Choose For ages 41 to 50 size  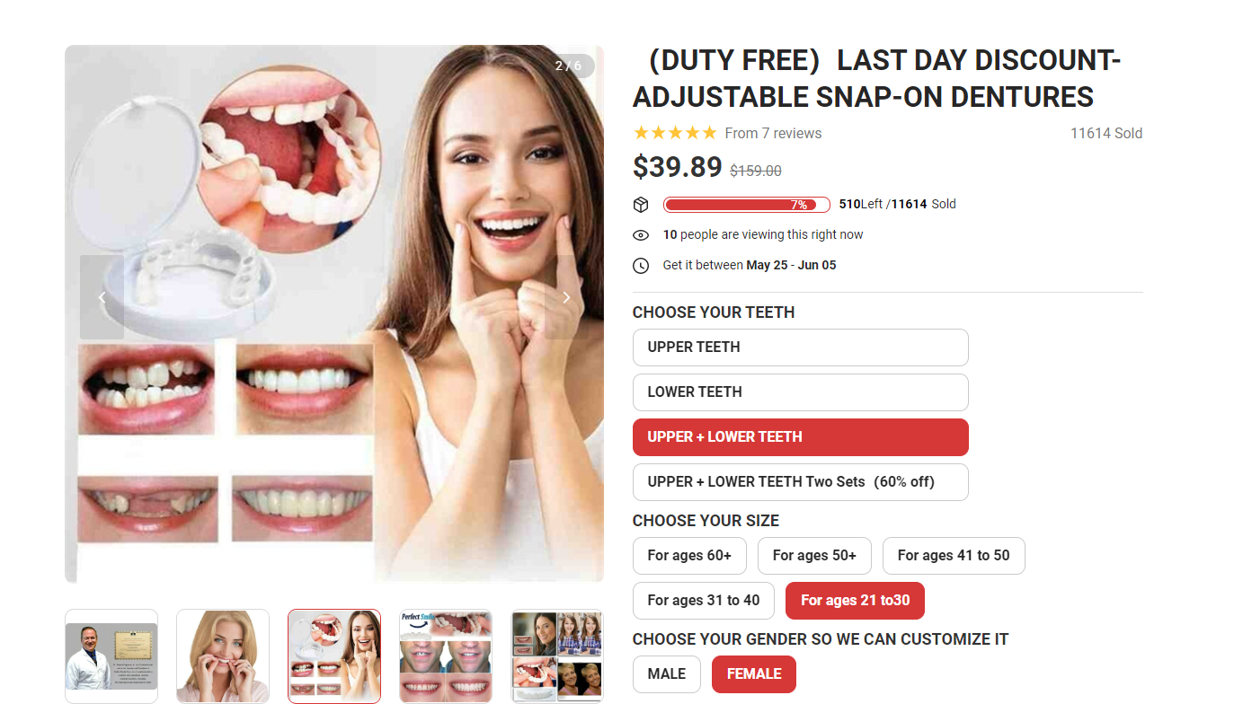pyautogui.click(x=954, y=556)
